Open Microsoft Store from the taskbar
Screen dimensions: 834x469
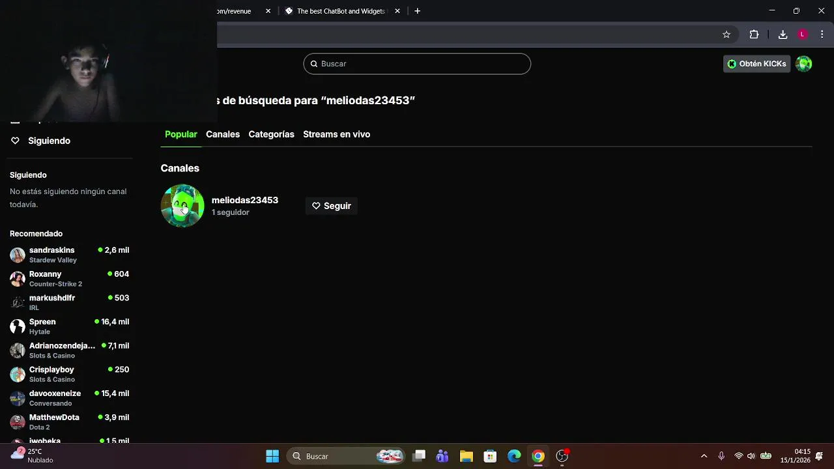tap(490, 456)
